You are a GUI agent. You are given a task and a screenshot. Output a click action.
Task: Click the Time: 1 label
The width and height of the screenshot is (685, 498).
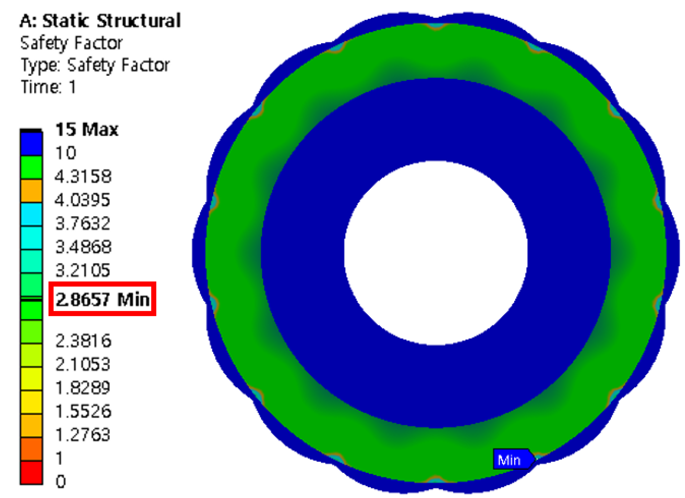click(x=48, y=87)
